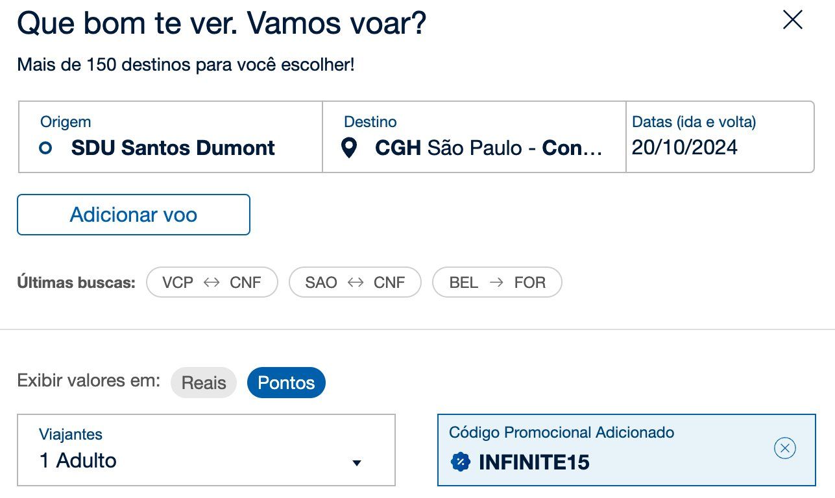Screen dimensions: 835x498
Task: Edit the Destino CGH São Paulo field
Action: 474,137
